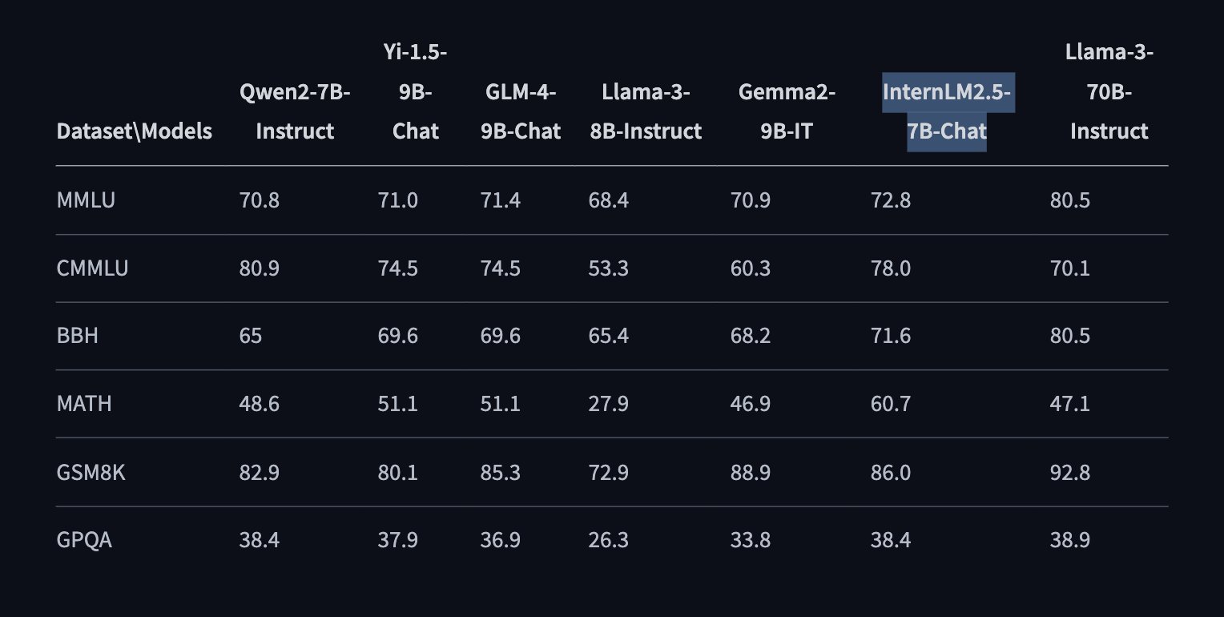Click the CMMLU row label
The image size is (1224, 617).
[x=92, y=268]
